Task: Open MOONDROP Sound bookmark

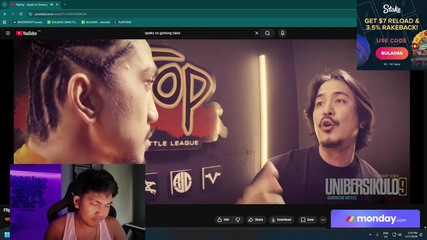Action: [28, 22]
